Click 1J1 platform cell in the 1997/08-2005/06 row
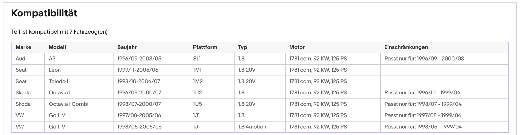 [x=212, y=116]
